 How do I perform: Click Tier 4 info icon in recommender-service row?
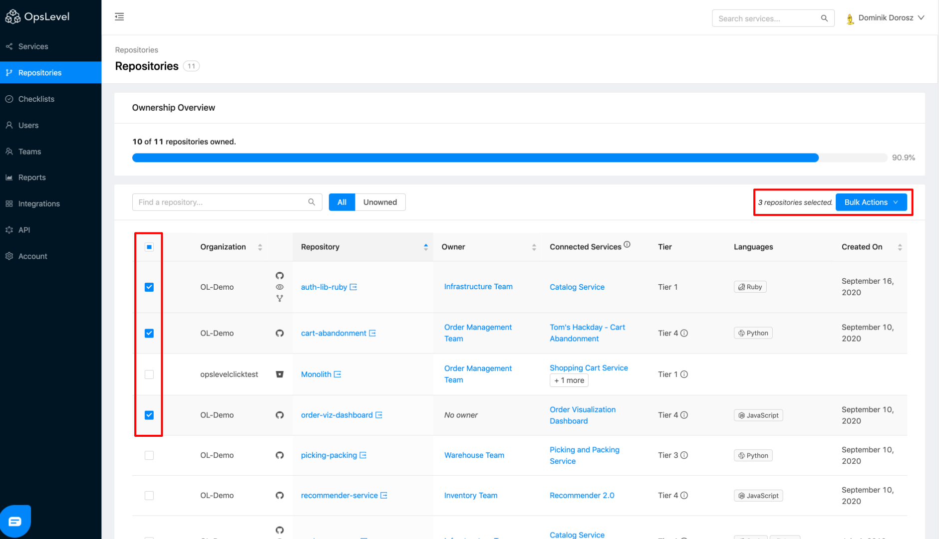tap(684, 496)
